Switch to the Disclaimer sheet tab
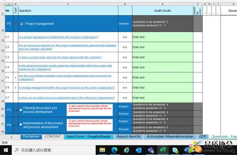Image resolution: width=237 pixels, height=155 pixels. 31,137
